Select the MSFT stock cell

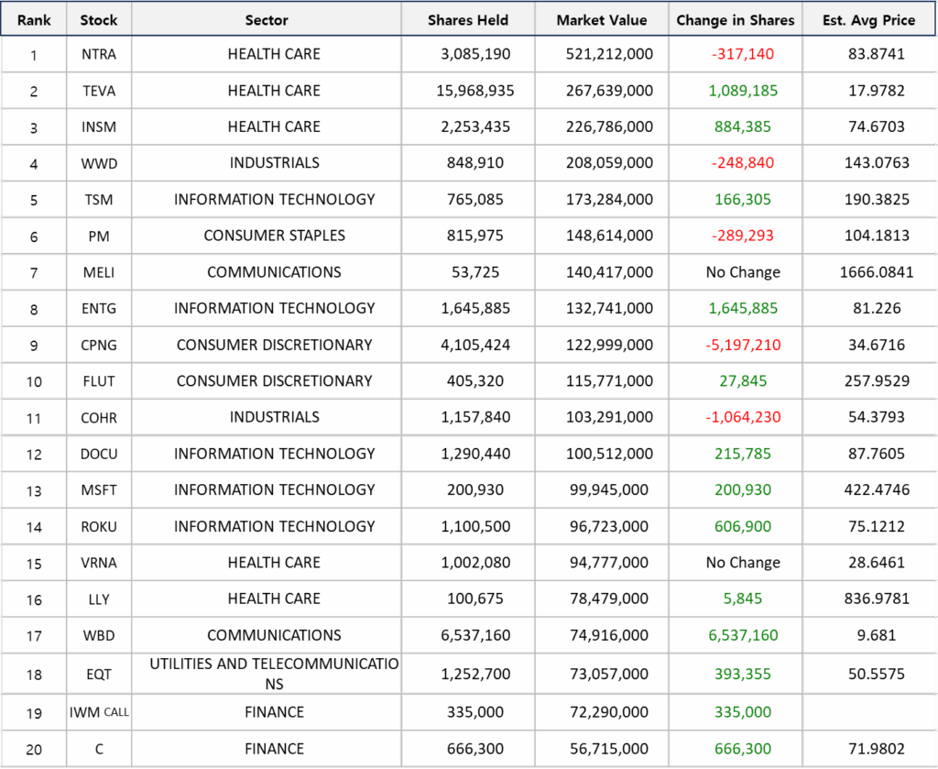pos(99,490)
